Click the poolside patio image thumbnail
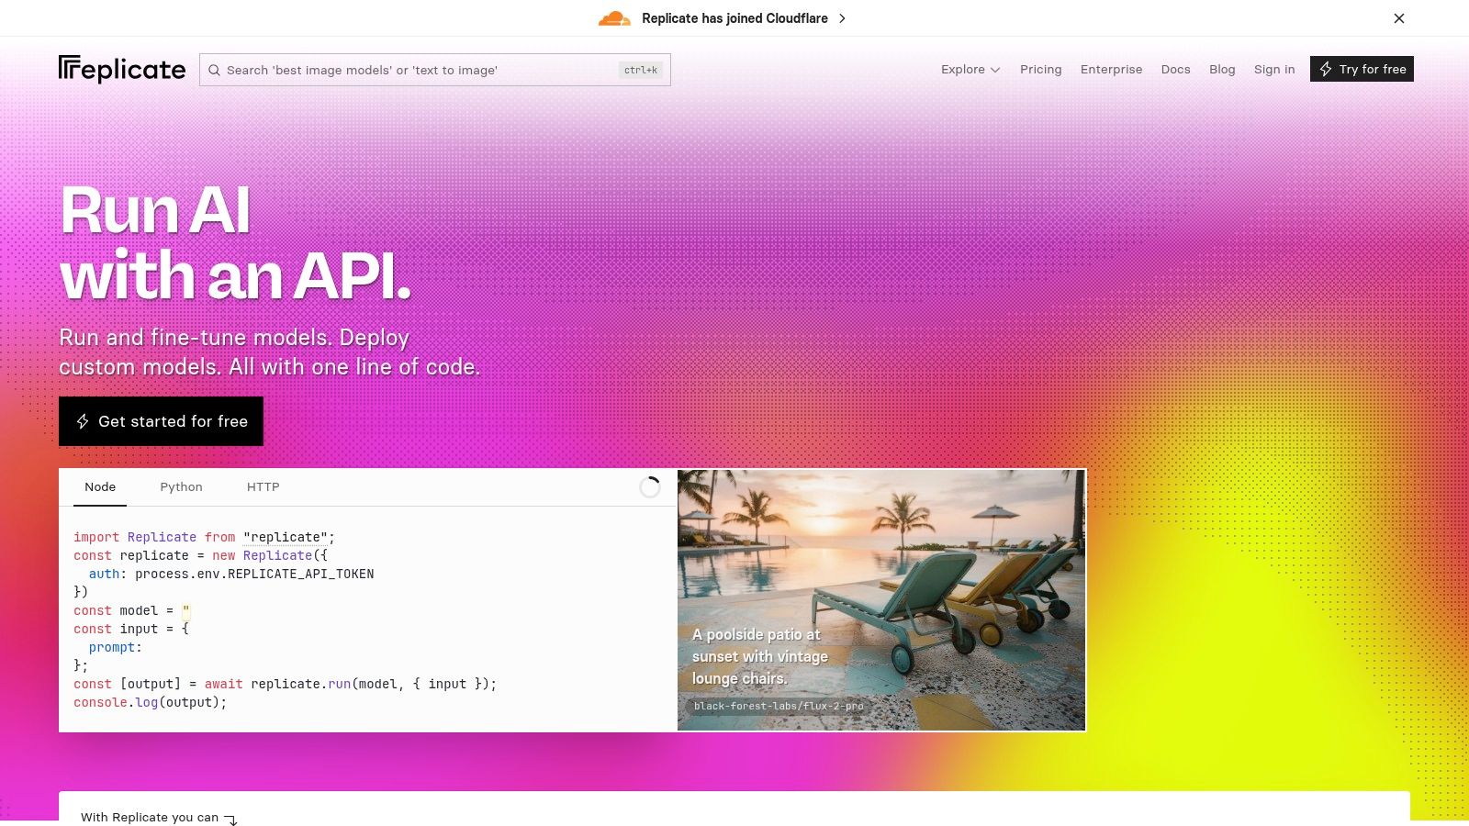 click(881, 599)
